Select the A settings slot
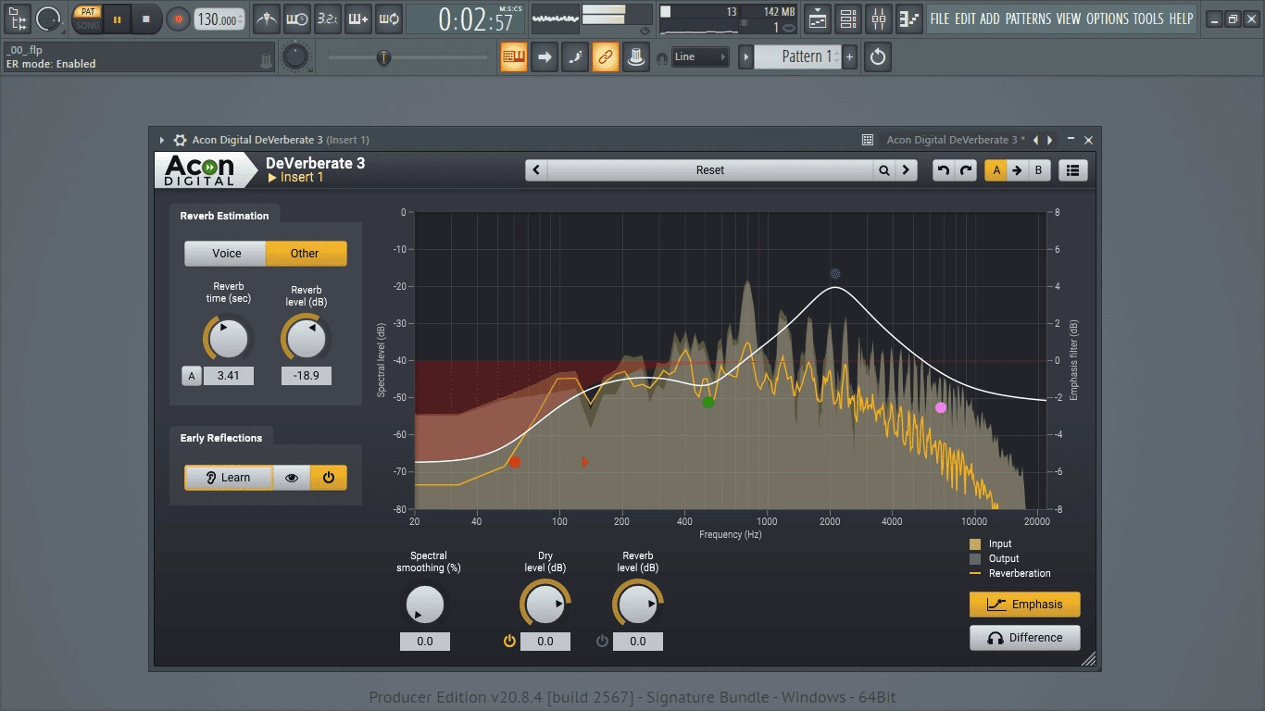 click(x=996, y=170)
